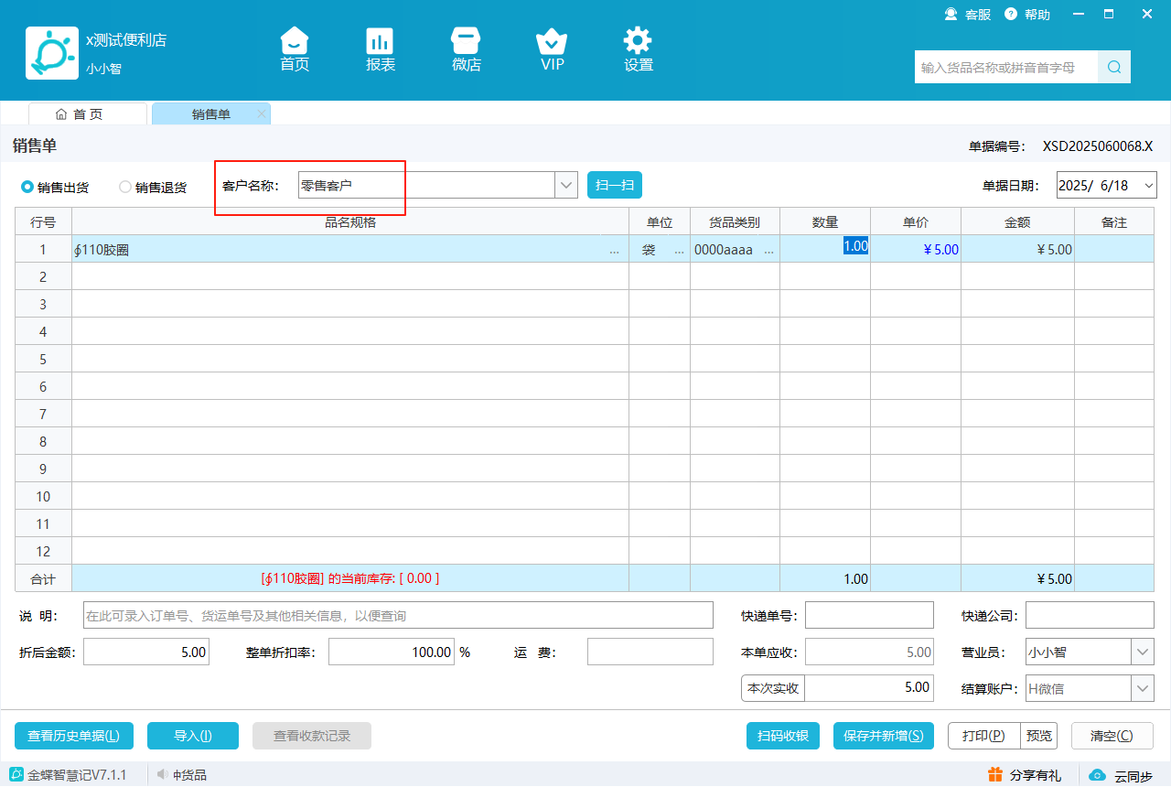Viewport: 1171px width, 787px height.
Task: Switch to the 首页 tab
Action: tap(88, 113)
